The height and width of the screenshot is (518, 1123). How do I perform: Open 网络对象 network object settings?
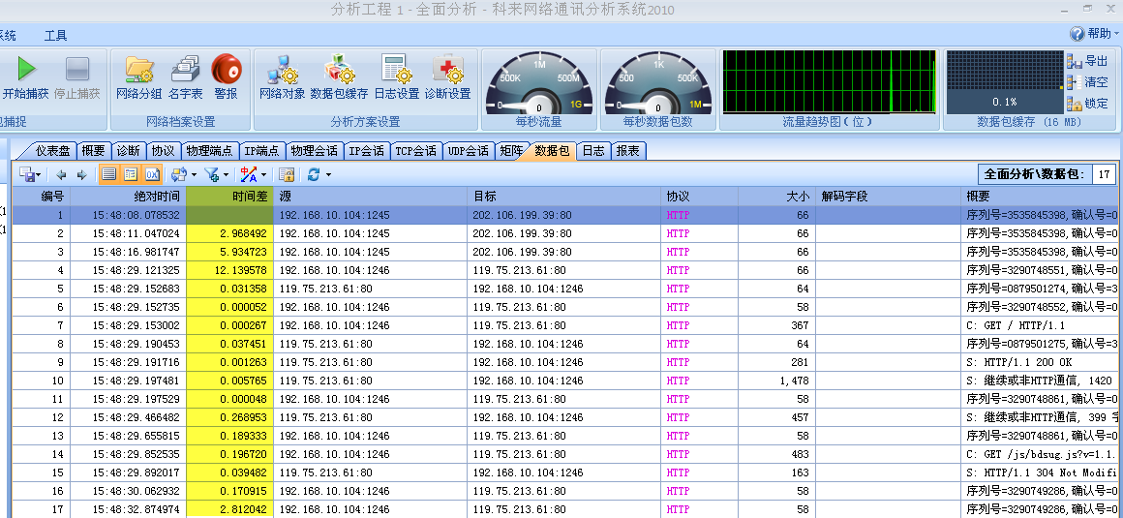point(282,70)
